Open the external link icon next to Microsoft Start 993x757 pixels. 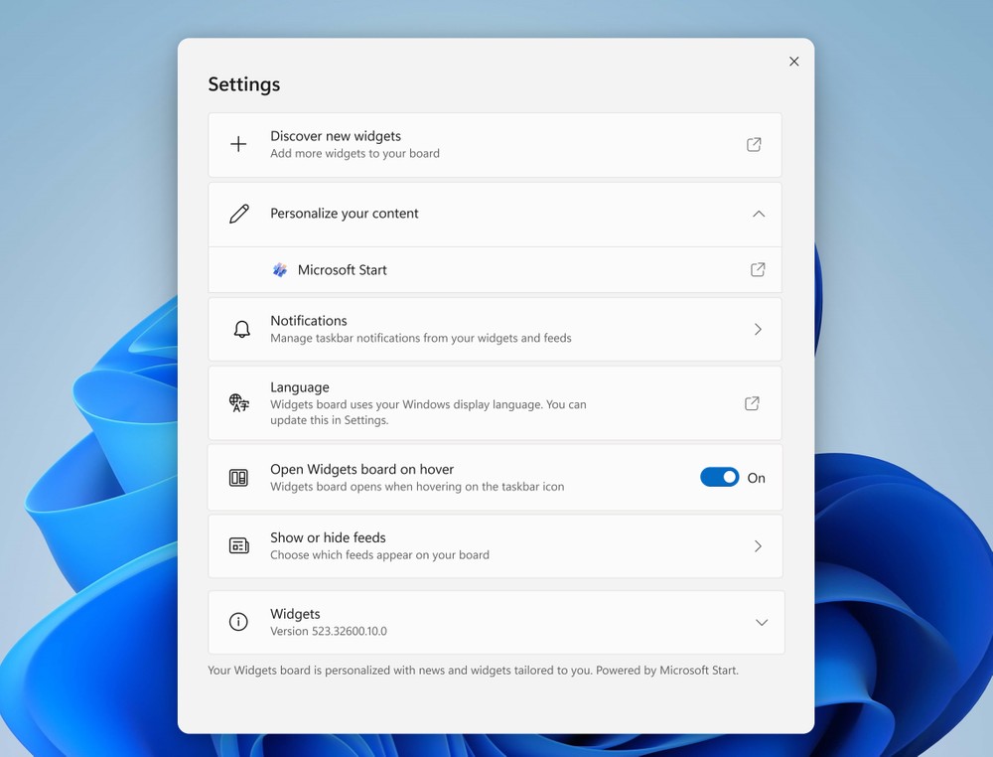click(x=758, y=270)
